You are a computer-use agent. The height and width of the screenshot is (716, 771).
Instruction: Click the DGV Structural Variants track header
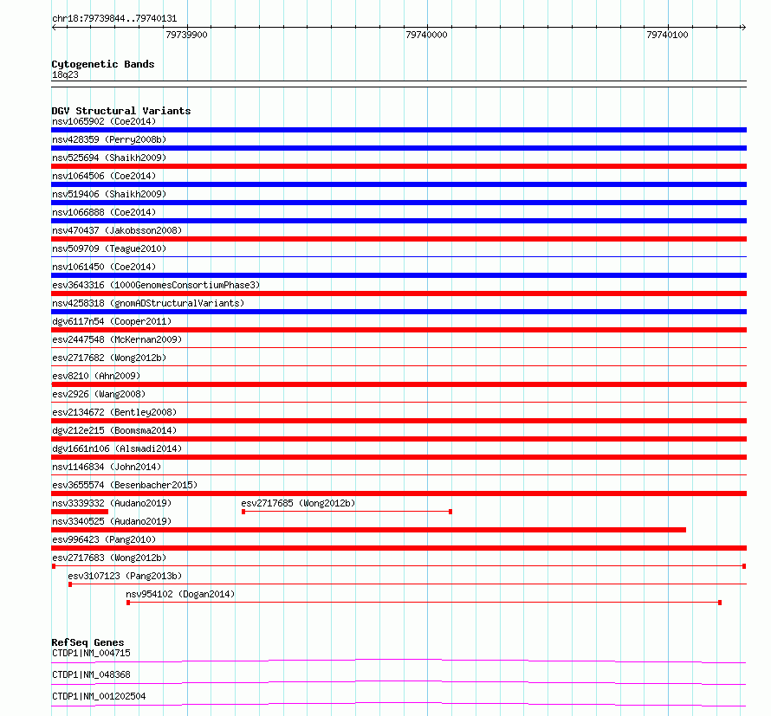(x=121, y=111)
